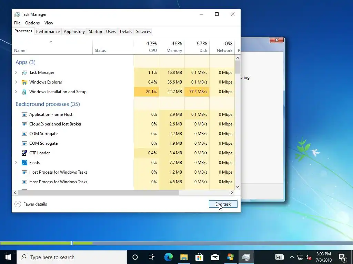The width and height of the screenshot is (353, 264).
Task: Click the muted volume tray icon
Action: click(x=309, y=257)
